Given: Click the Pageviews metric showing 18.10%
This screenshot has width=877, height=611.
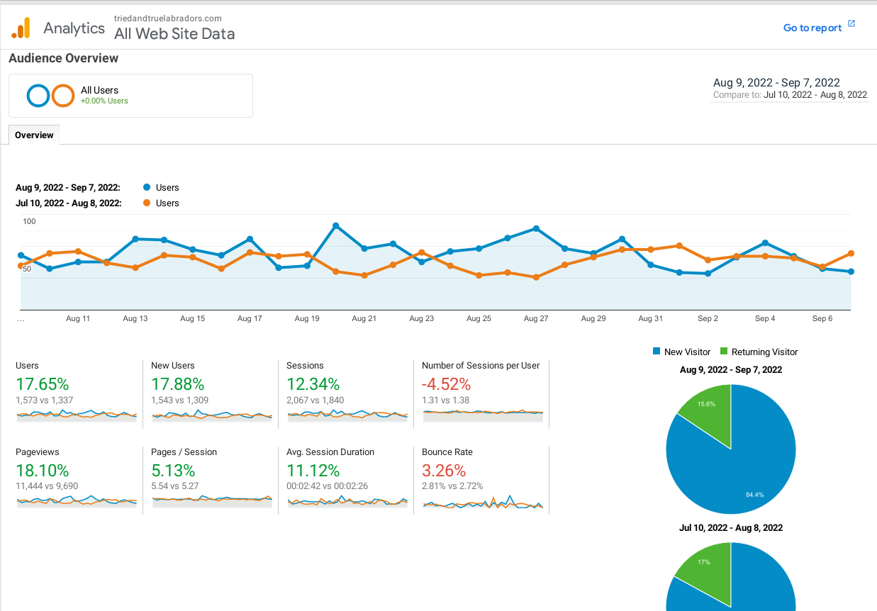Looking at the screenshot, I should 77,480.
